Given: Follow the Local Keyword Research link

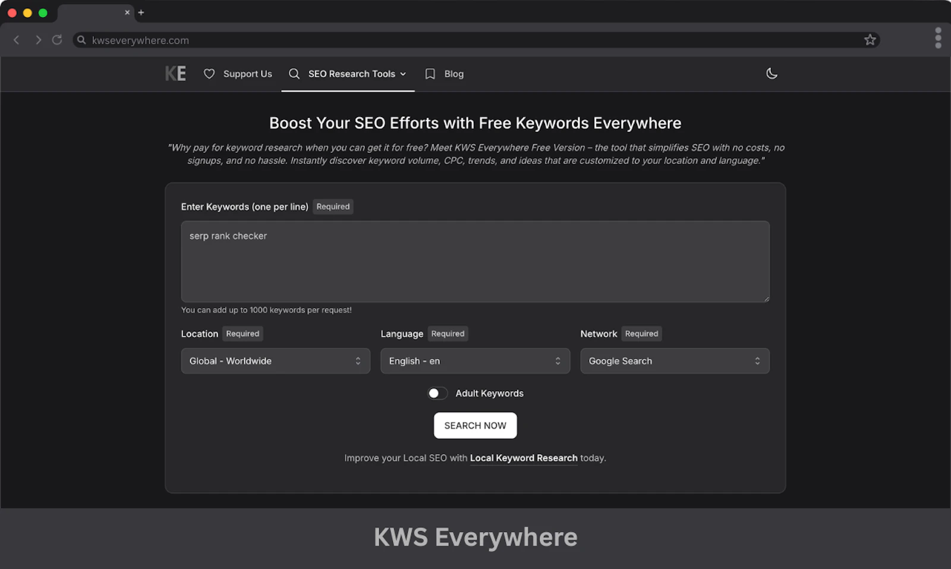Looking at the screenshot, I should pos(524,458).
